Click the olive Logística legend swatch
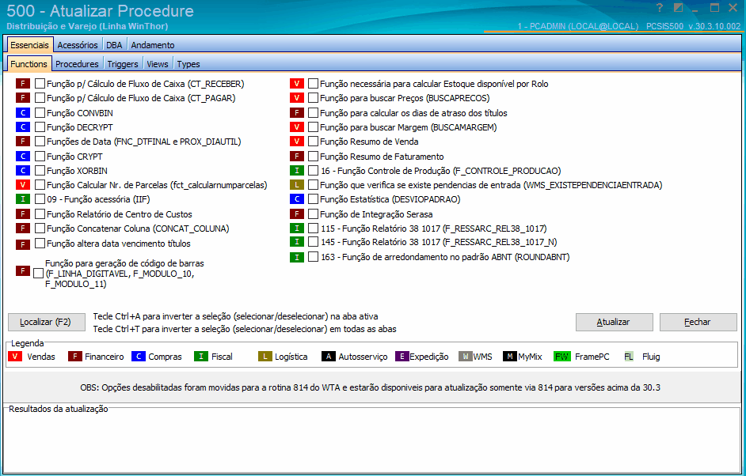This screenshot has width=746, height=476. [x=265, y=357]
